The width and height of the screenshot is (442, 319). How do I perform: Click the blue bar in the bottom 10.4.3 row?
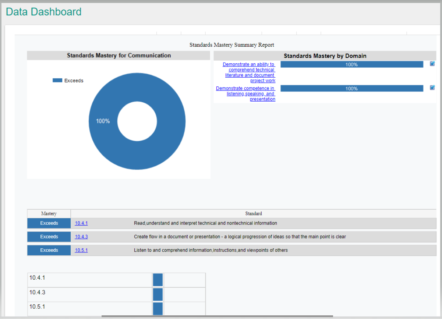pos(158,294)
